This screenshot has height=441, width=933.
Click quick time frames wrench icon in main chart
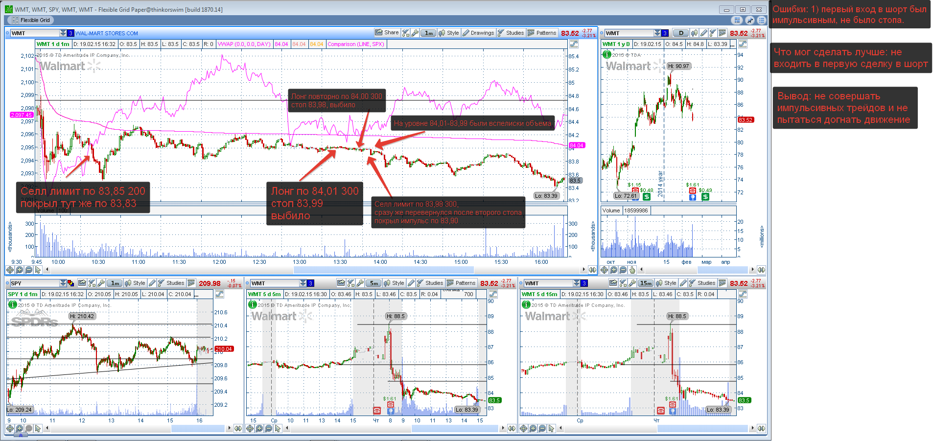pos(415,33)
